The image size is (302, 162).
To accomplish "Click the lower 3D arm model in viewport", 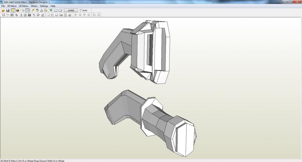I will [150, 123].
